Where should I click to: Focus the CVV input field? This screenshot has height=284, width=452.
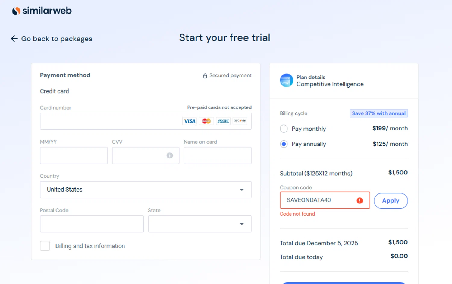(146, 155)
